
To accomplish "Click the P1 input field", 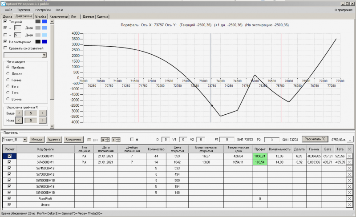I will [x=227, y=140].
